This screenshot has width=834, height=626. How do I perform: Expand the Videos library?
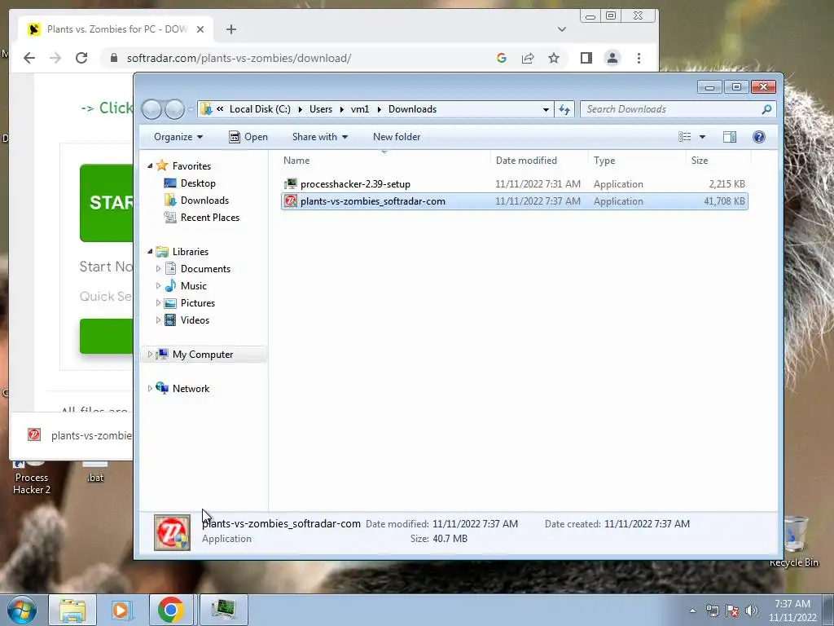point(158,320)
